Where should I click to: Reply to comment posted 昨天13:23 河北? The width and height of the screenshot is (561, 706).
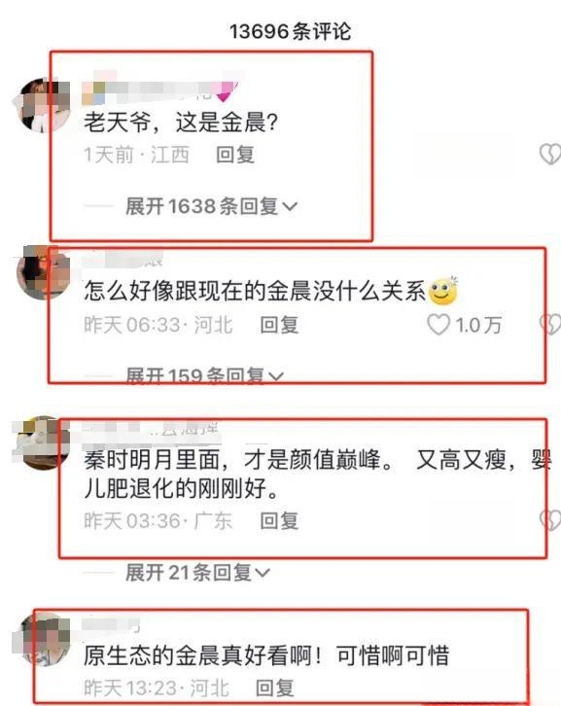274,688
